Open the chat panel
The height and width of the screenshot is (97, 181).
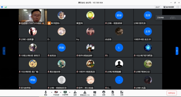(95, 93)
